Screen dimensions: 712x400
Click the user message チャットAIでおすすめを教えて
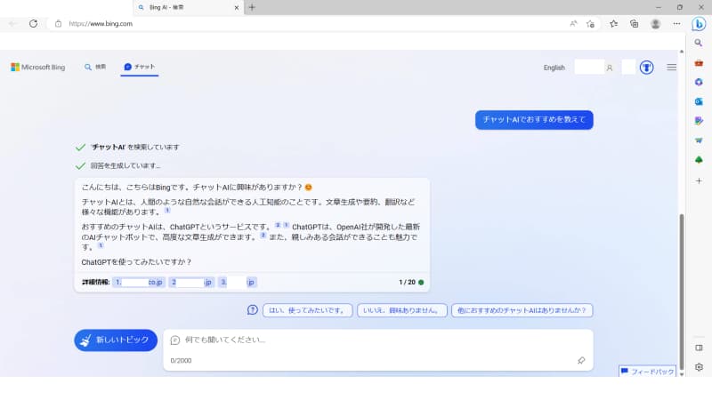(x=534, y=120)
